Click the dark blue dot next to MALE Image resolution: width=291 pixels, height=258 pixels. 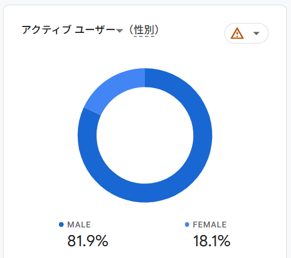tap(61, 225)
